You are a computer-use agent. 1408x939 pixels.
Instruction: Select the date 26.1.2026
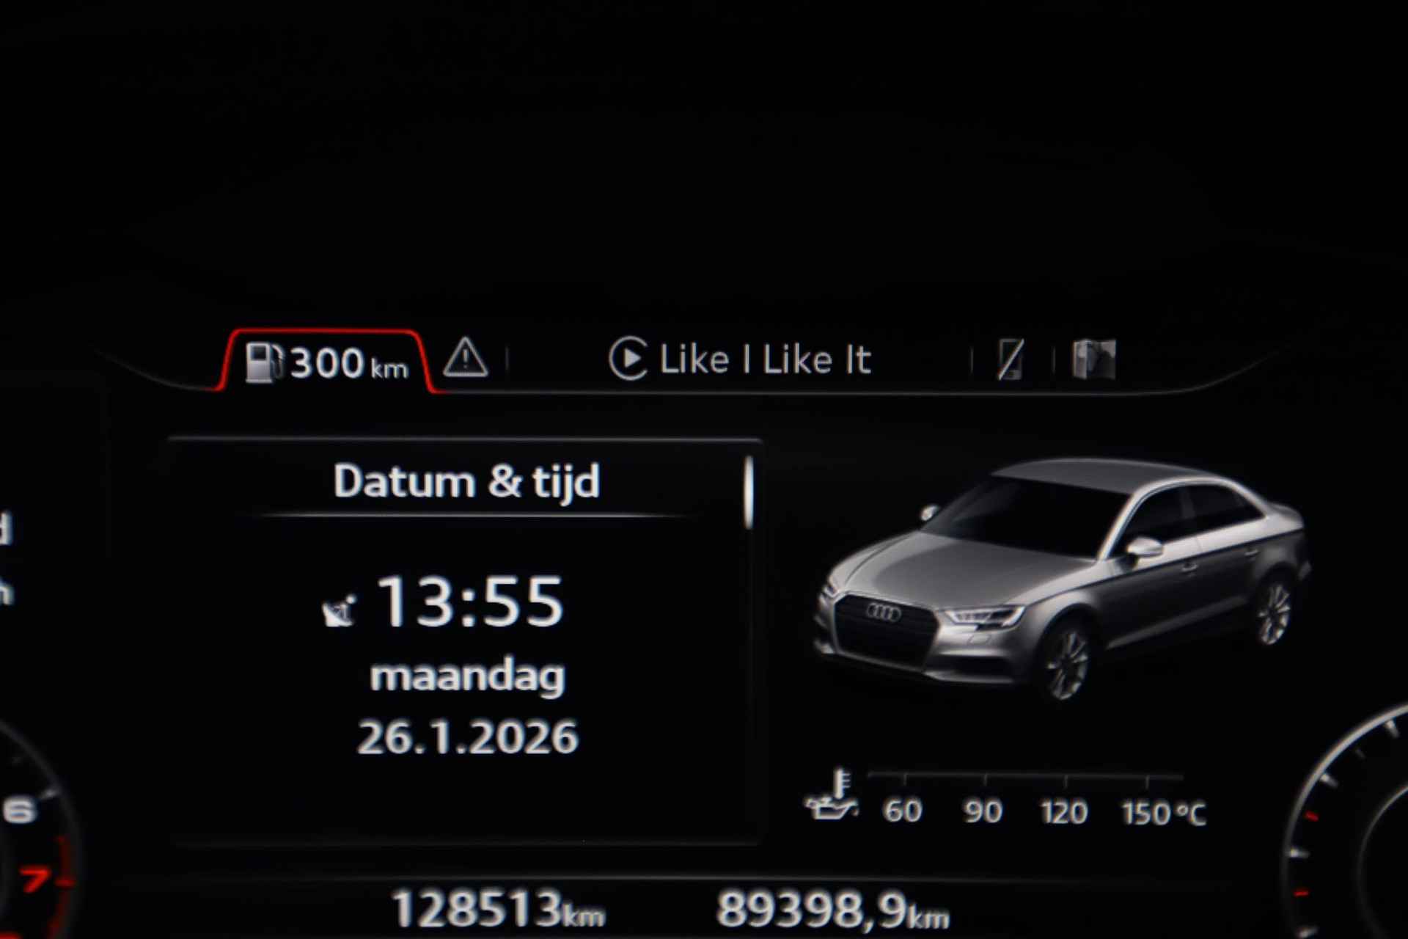(x=468, y=737)
